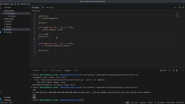Viewport: 185px width, 104px height.
Task: Click the pickle.dumps(a) code line
Action: pyautogui.click(x=48, y=18)
